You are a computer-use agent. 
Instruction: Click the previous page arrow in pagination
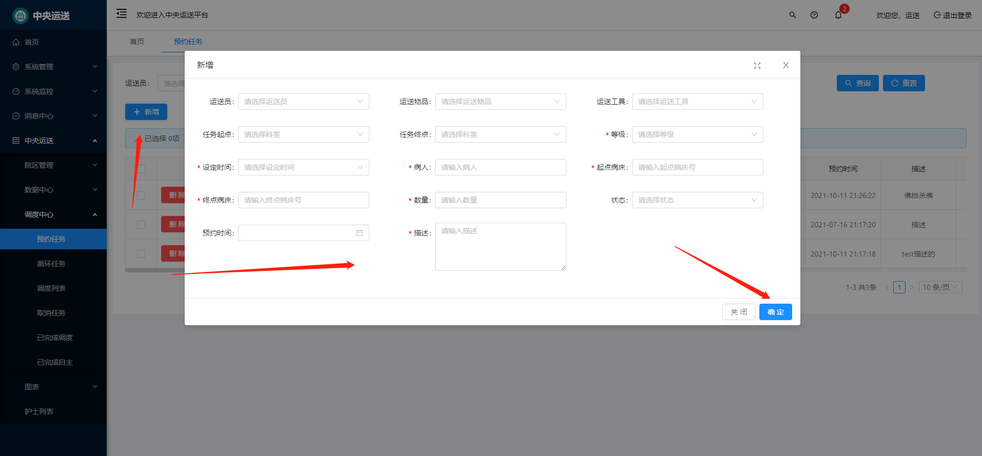pos(887,287)
